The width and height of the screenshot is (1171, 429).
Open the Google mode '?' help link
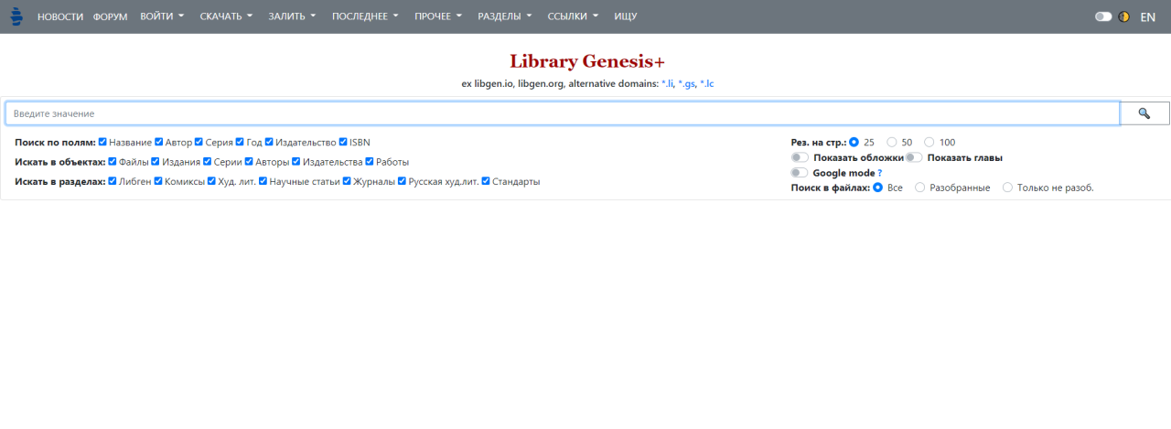click(x=879, y=173)
